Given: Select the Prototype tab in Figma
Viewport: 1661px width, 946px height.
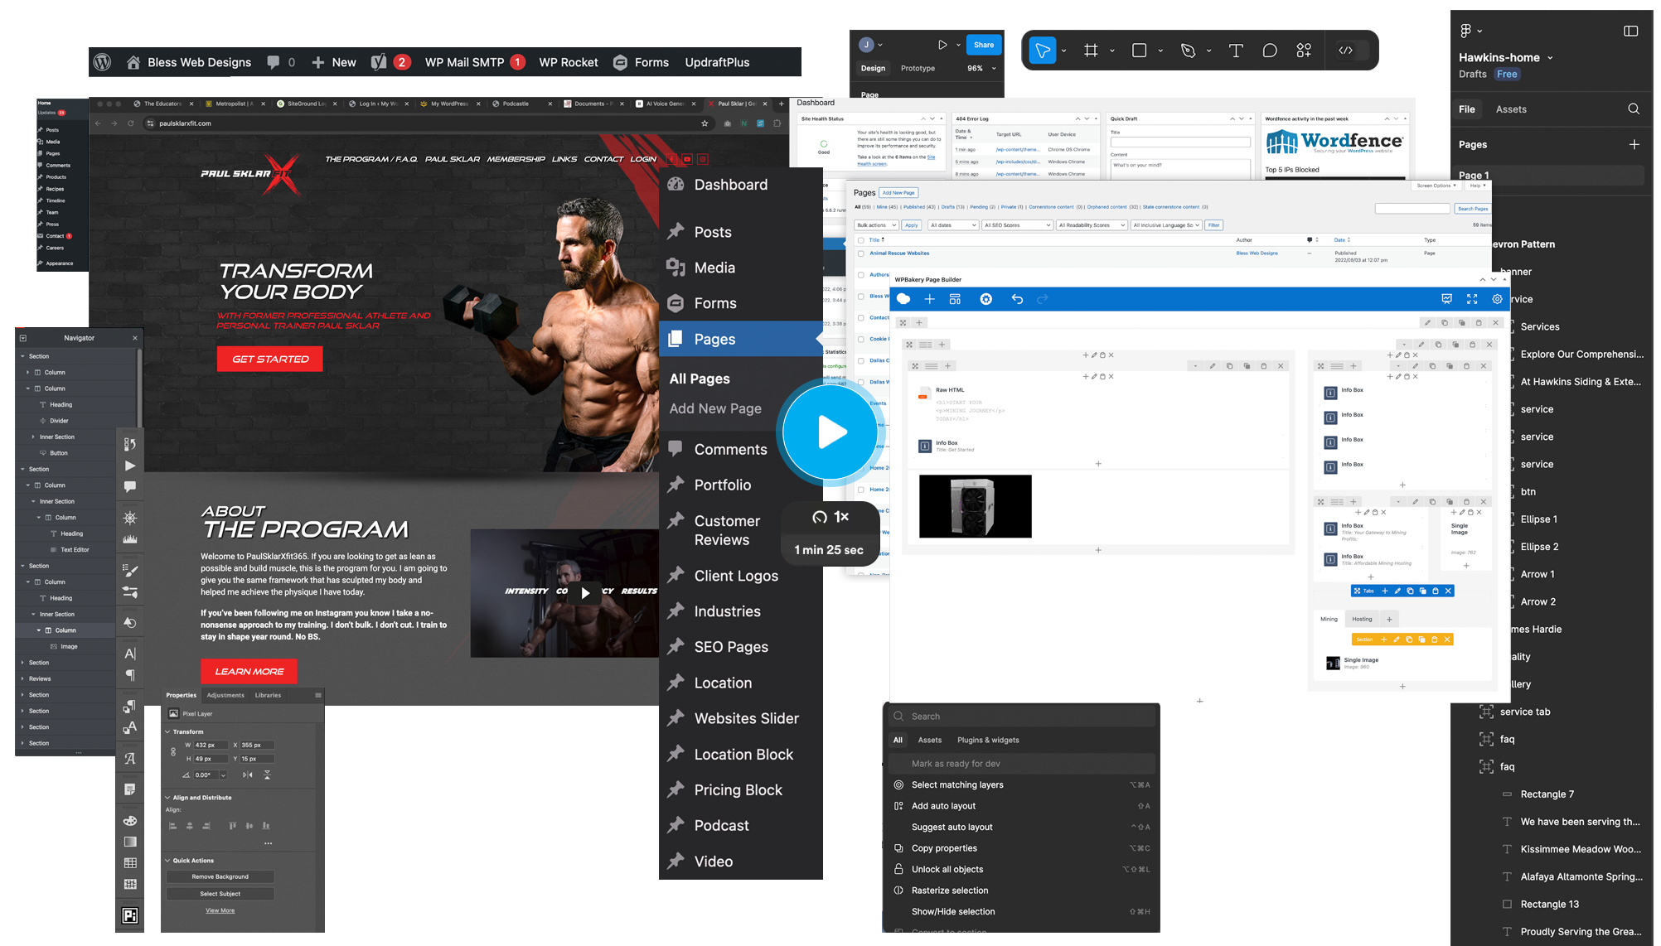Looking at the screenshot, I should 918,70.
